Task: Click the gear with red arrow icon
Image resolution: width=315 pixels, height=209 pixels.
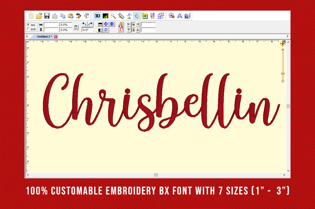Action: (172, 16)
